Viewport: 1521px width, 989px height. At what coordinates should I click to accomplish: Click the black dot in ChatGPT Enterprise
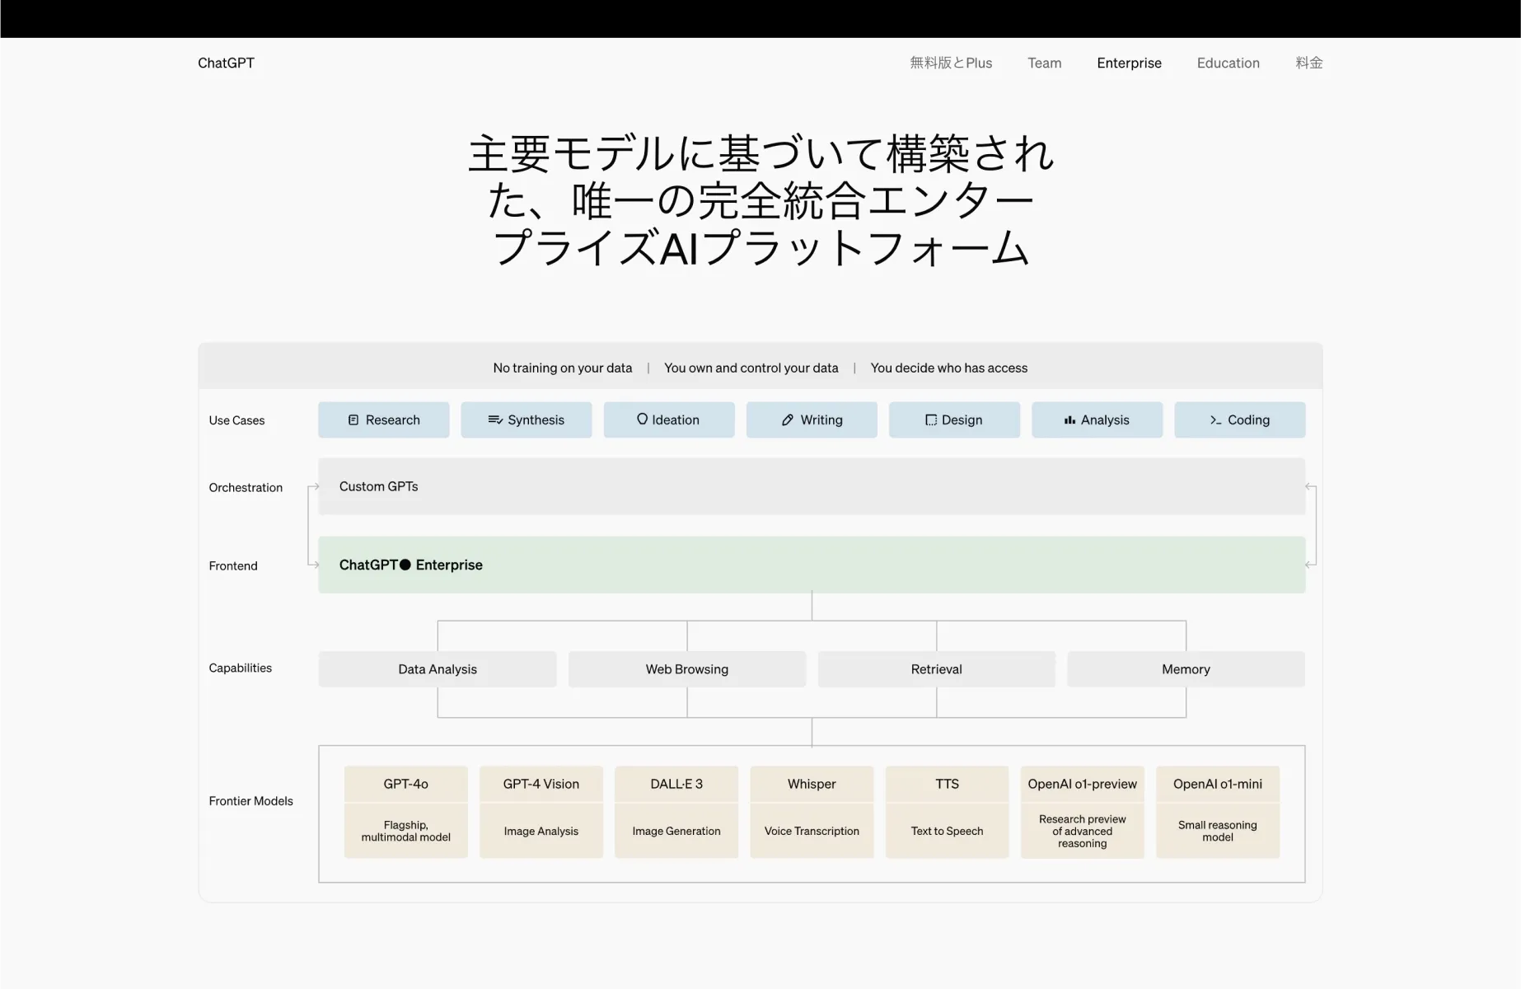(405, 565)
